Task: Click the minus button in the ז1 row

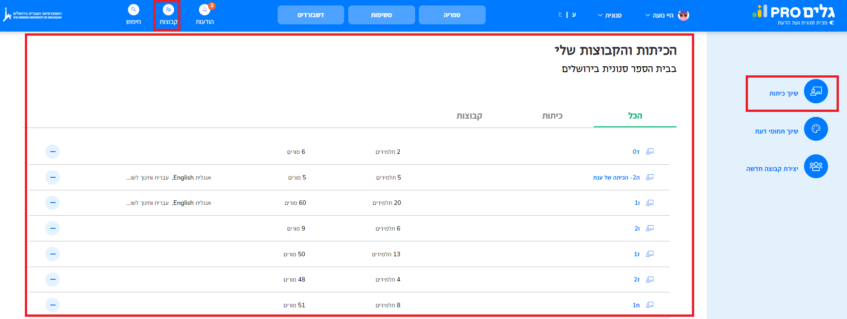Action: click(52, 254)
